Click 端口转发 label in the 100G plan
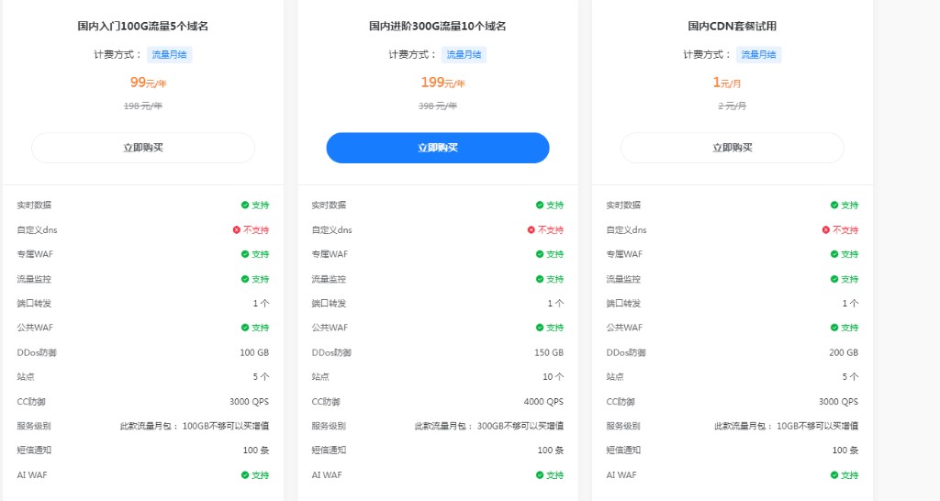This screenshot has width=940, height=501. (34, 303)
